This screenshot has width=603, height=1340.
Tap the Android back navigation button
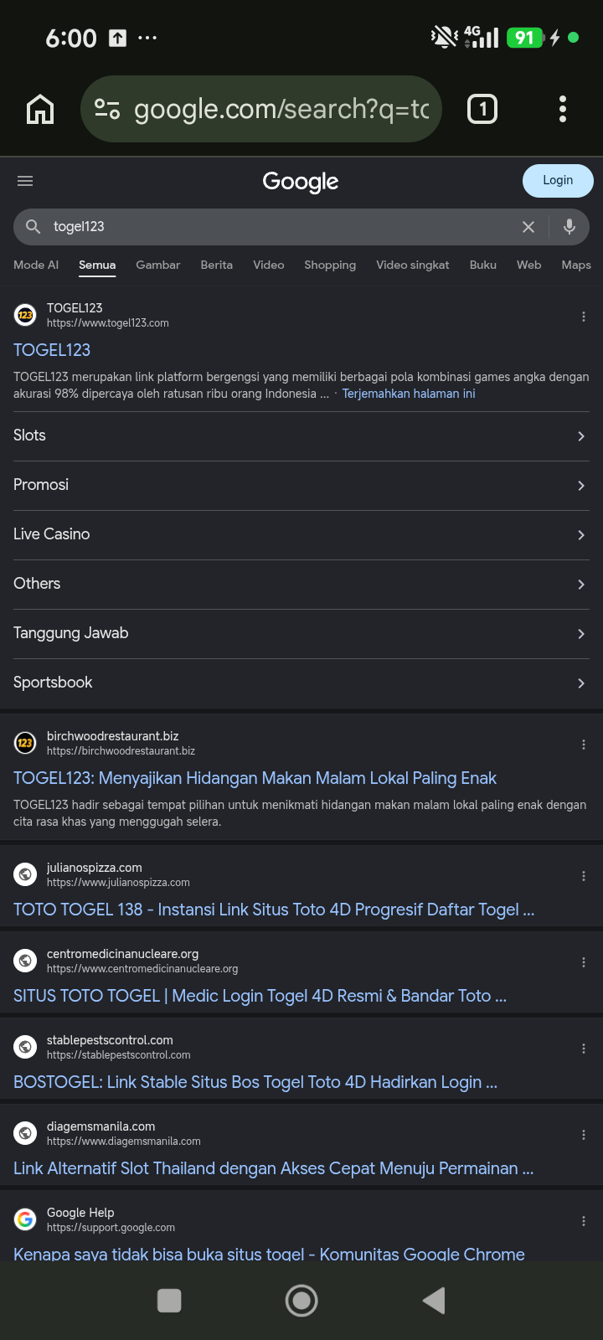point(434,1301)
